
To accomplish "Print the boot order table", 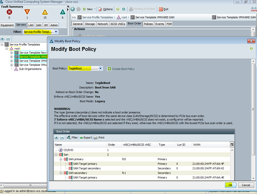I will [99, 138].
